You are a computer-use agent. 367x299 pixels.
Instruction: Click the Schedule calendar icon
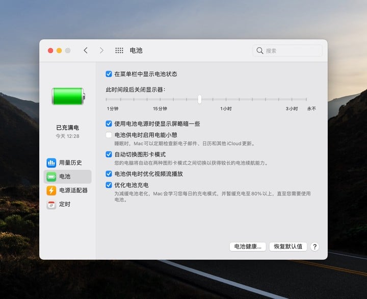pos(51,204)
